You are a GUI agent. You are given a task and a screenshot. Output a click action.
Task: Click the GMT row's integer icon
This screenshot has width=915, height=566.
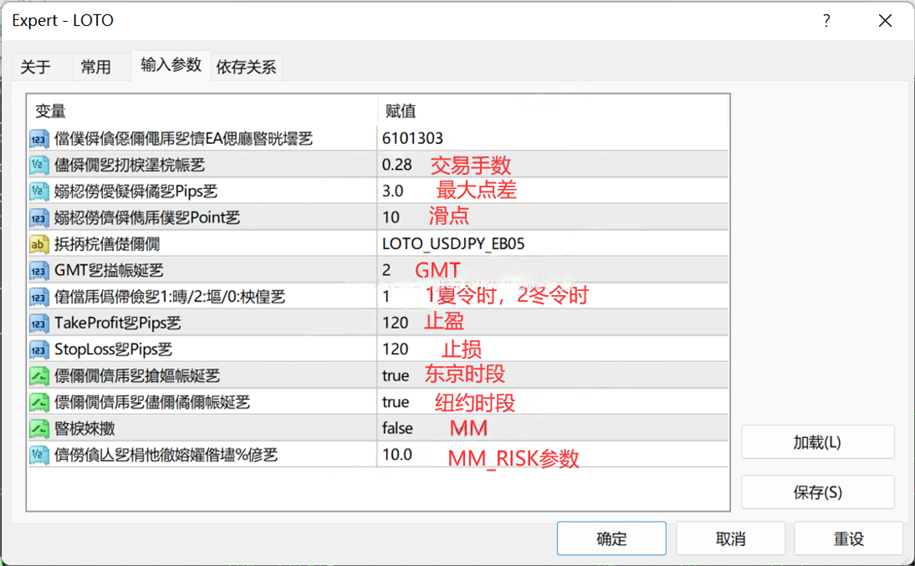pyautogui.click(x=39, y=271)
